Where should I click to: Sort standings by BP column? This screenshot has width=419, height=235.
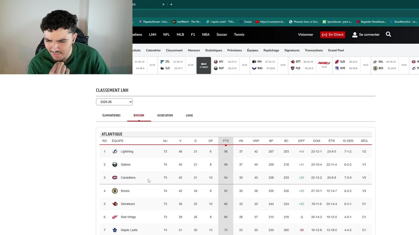coord(271,141)
